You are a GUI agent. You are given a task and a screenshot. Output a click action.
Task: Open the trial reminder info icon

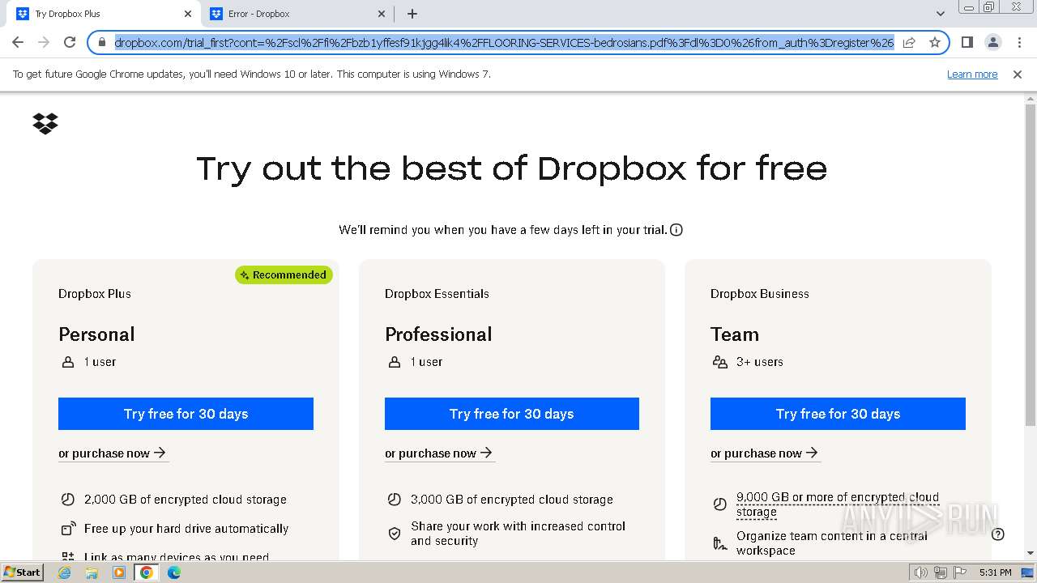(x=676, y=230)
